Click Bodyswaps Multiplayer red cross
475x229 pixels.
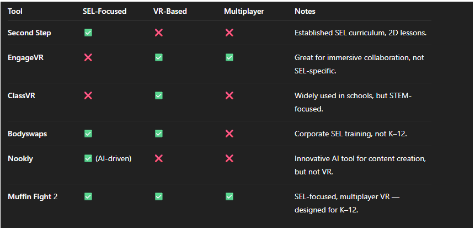(230, 134)
